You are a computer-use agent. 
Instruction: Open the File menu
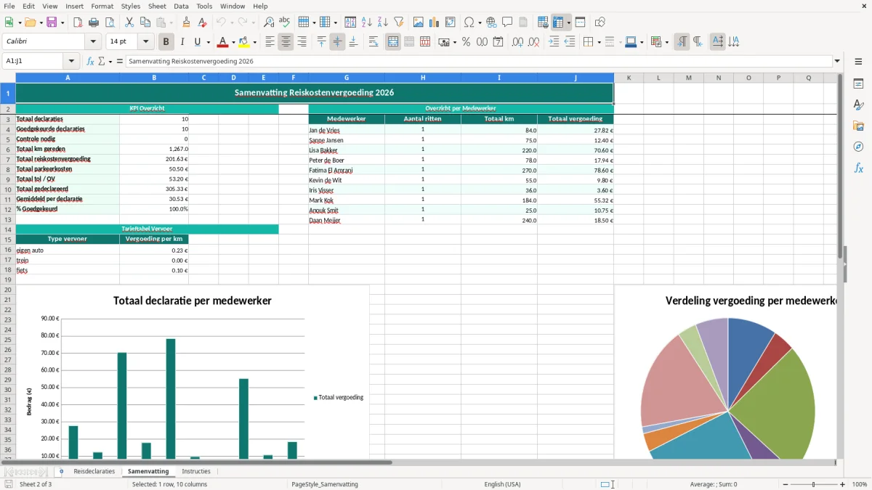click(11, 6)
